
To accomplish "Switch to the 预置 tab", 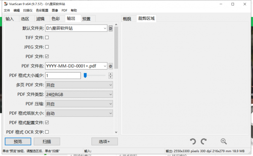I will pos(88,19).
